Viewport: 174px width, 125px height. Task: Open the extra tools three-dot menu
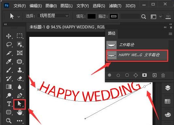click(x=20, y=121)
